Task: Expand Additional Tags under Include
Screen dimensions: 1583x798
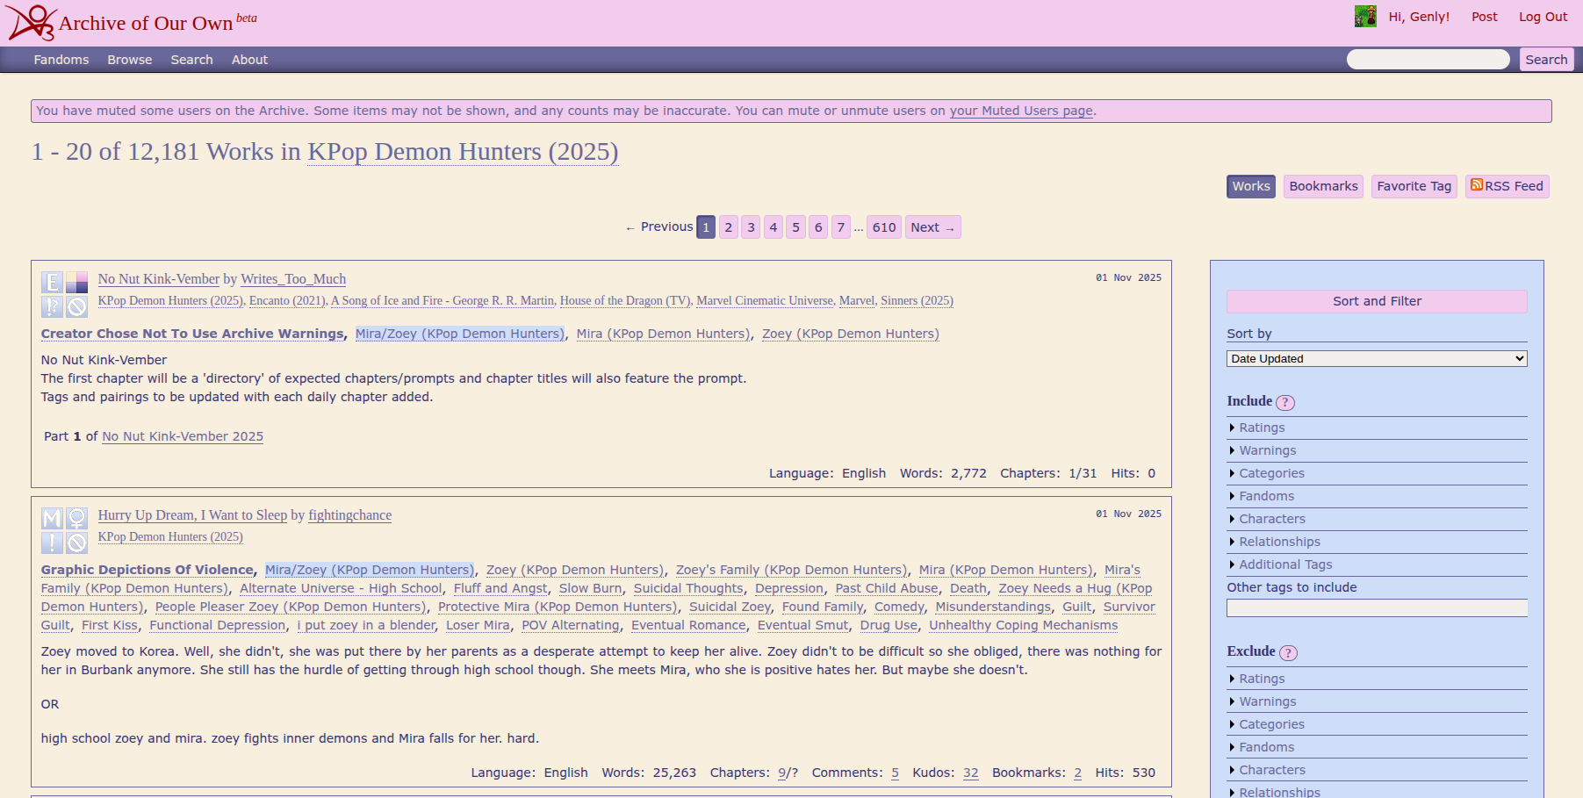Action: click(x=1284, y=564)
